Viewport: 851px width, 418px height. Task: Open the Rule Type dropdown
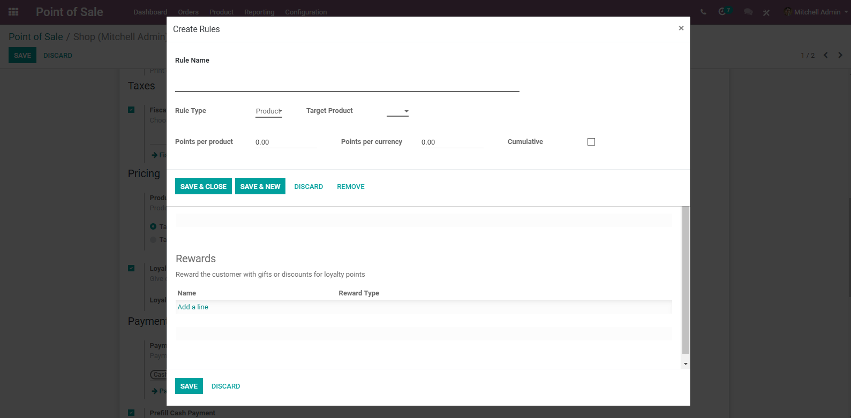coord(269,111)
